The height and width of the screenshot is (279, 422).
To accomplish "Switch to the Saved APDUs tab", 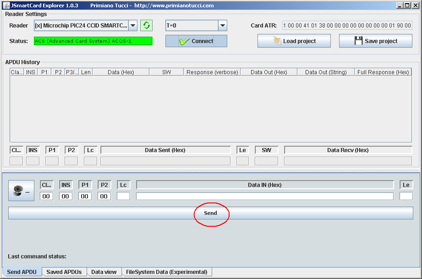I will click(64, 272).
